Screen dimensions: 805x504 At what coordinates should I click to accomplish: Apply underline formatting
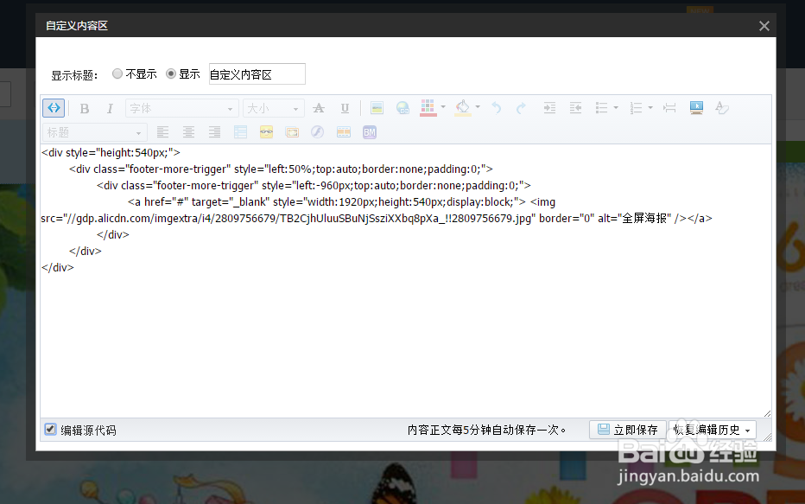(x=345, y=108)
